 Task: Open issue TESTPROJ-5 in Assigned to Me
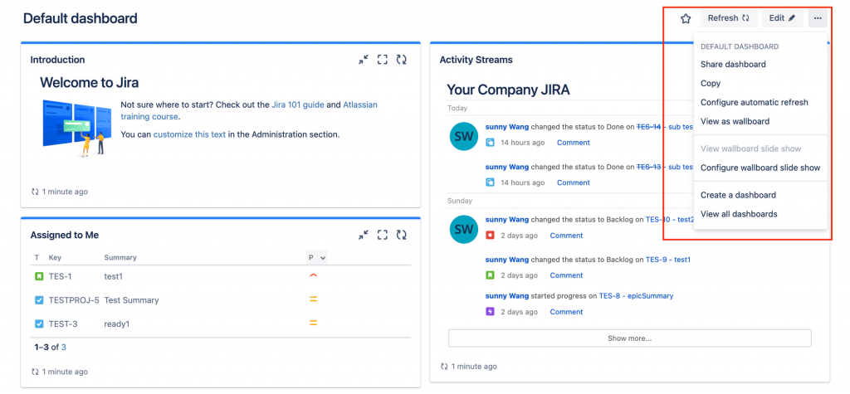tap(74, 300)
